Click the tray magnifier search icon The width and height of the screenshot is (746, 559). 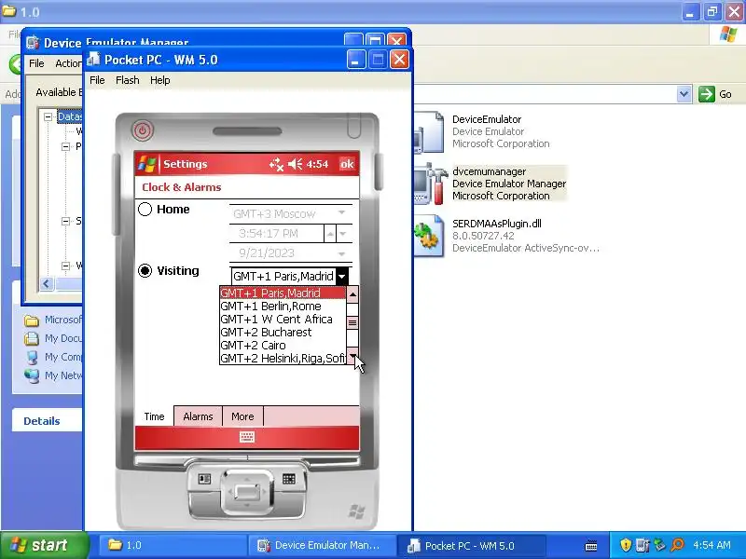(678, 545)
